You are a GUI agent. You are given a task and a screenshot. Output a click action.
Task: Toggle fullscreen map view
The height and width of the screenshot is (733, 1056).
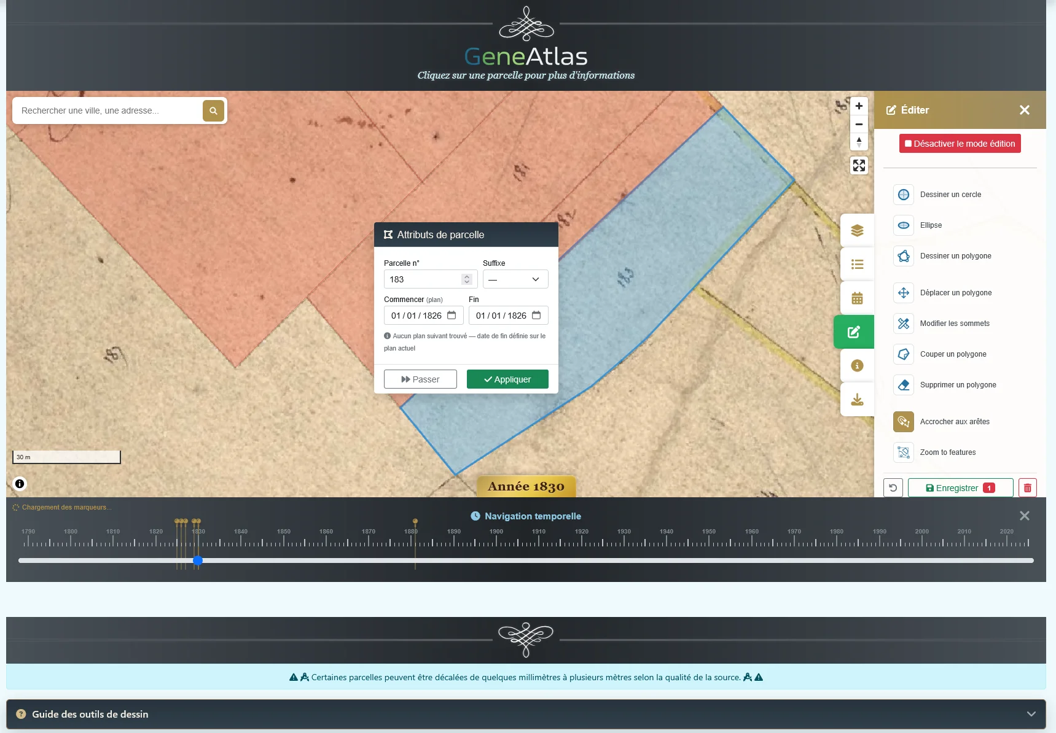coord(859,165)
